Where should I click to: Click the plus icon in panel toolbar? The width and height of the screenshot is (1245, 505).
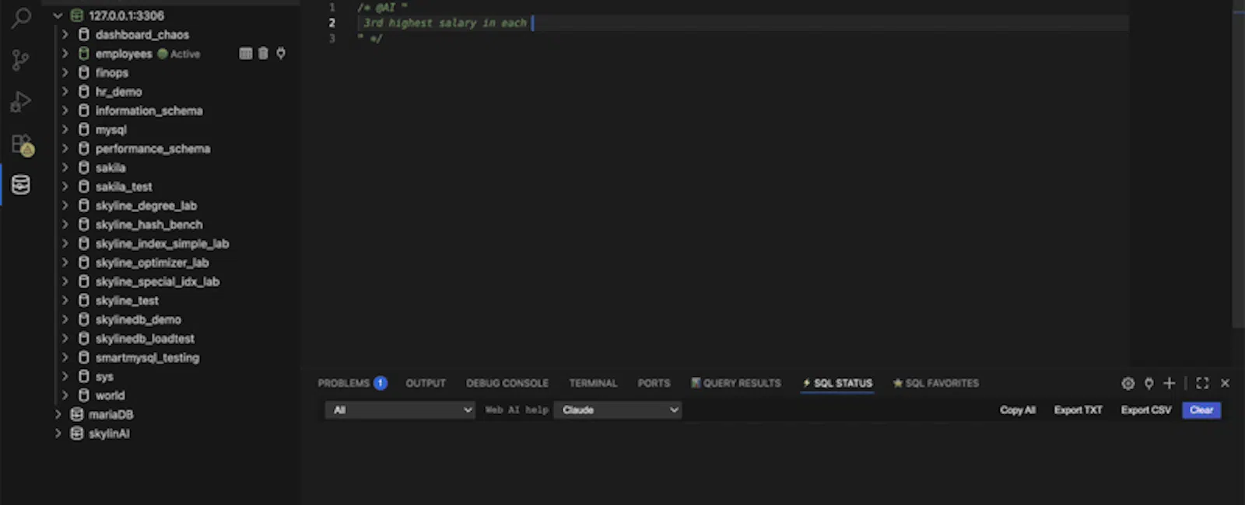click(x=1169, y=383)
